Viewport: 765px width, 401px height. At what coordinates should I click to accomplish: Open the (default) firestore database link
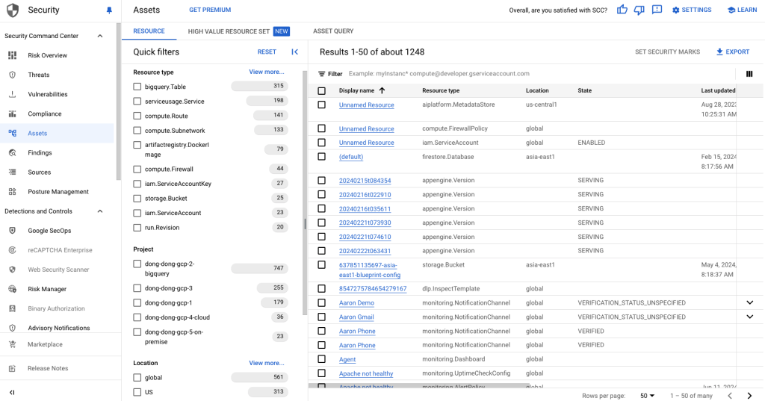(x=351, y=157)
